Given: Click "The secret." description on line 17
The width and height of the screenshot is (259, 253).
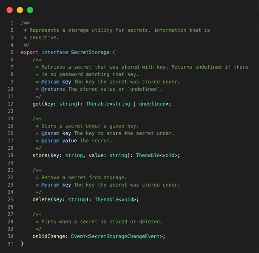Looking at the screenshot, I should 96,141.
